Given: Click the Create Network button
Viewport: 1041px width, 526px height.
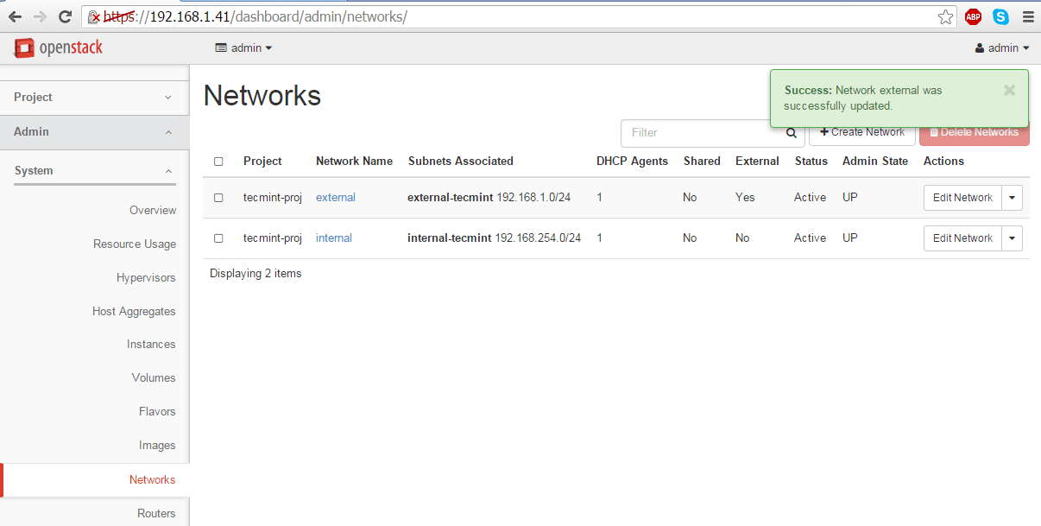Looking at the screenshot, I should [861, 132].
